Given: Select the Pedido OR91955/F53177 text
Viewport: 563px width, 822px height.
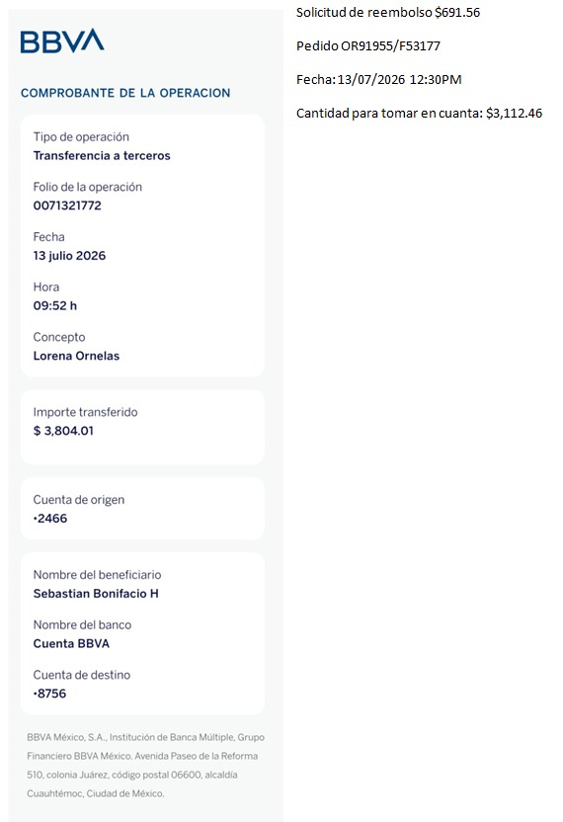Looking at the screenshot, I should point(368,46).
